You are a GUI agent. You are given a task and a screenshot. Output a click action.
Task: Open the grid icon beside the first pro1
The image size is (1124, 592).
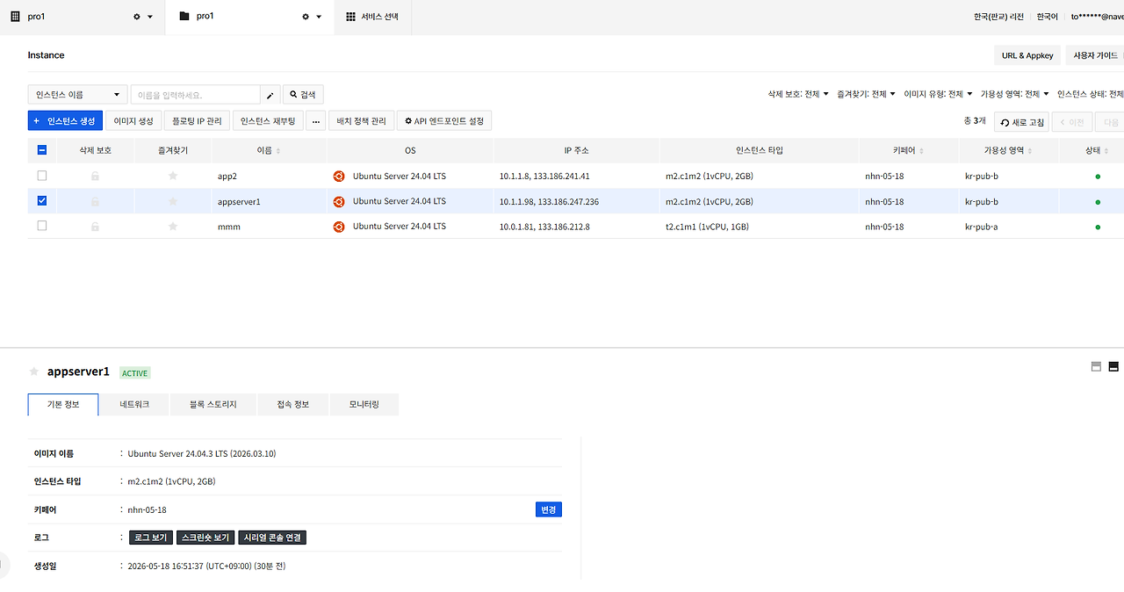[14, 17]
